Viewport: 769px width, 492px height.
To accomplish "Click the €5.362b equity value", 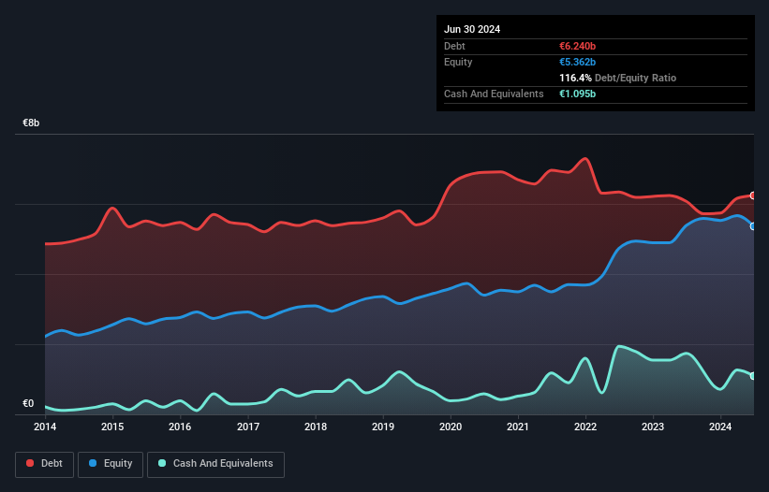I will tap(577, 62).
